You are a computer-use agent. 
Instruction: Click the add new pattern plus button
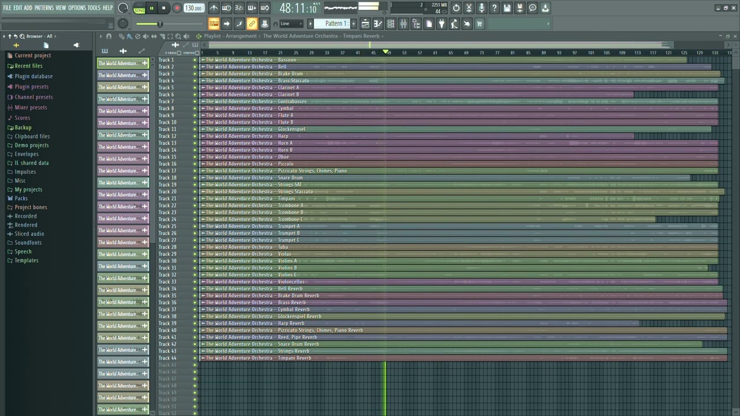click(353, 24)
